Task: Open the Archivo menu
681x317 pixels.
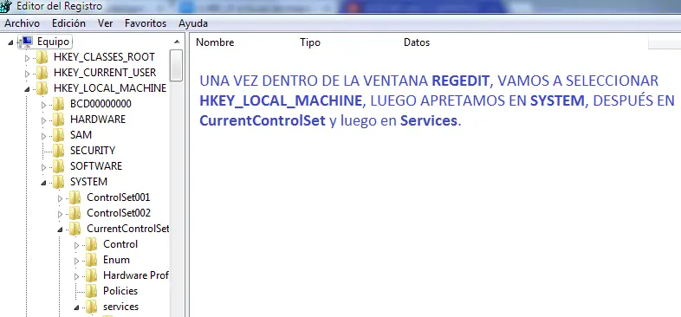Action: pyautogui.click(x=22, y=23)
